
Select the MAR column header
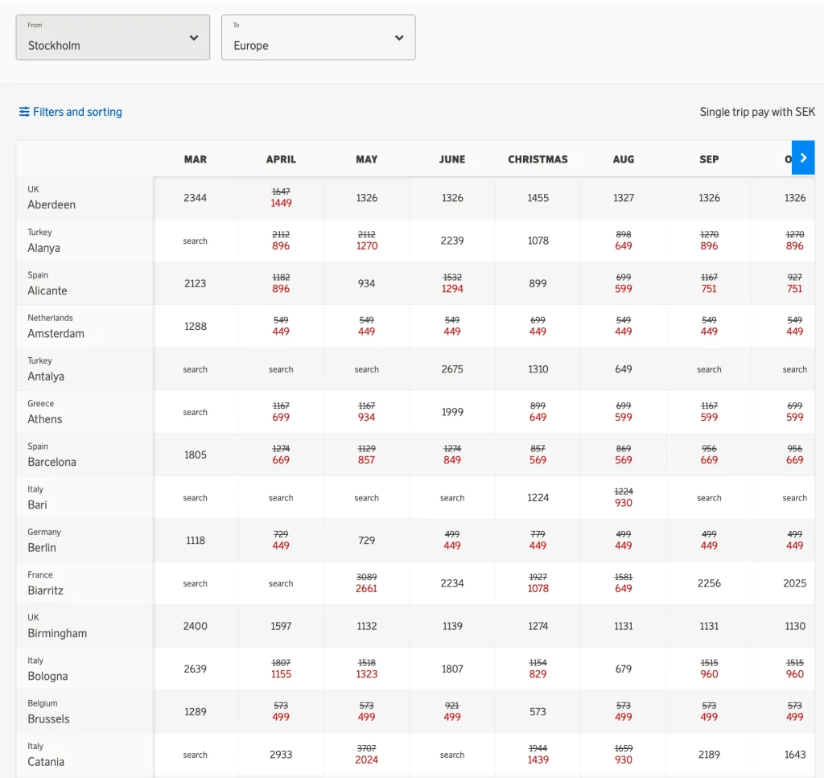pos(196,159)
